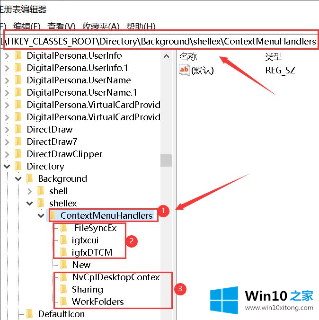
Task: Select the NvCplDesktopContext folder icon
Action: point(64,277)
